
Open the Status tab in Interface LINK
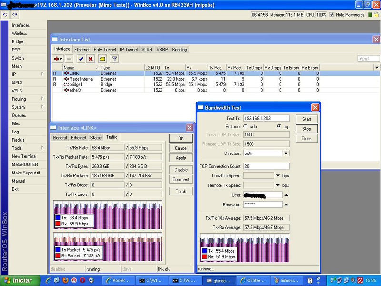tap(96, 137)
